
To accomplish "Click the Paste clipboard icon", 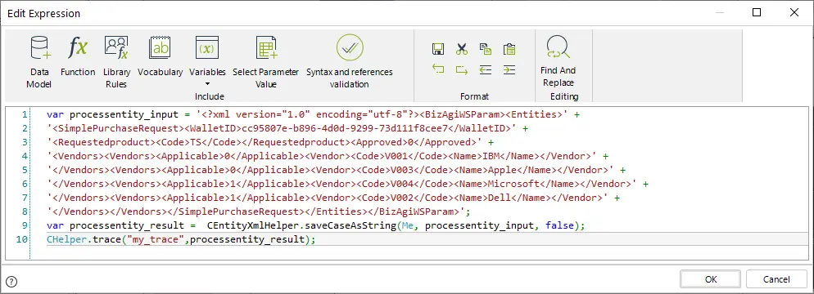I will [509, 49].
